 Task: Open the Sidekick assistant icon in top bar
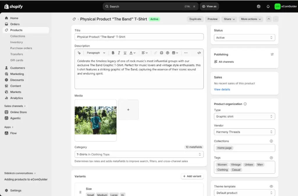pos(258,6)
